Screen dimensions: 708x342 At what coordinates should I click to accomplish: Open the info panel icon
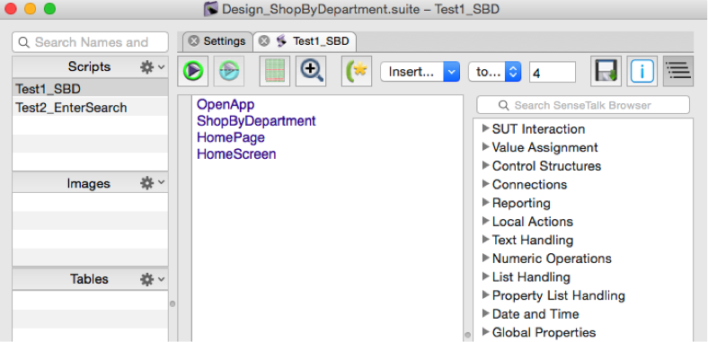[642, 71]
